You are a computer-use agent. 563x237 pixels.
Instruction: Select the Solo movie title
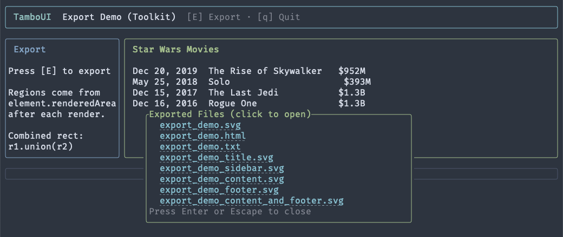219,82
